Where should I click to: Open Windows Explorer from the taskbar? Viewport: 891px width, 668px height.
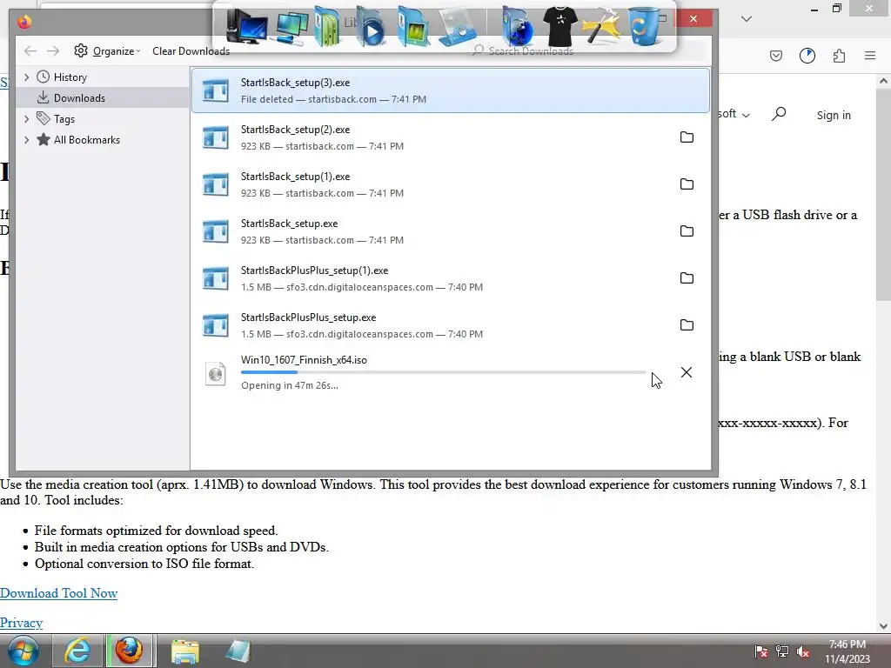[185, 651]
